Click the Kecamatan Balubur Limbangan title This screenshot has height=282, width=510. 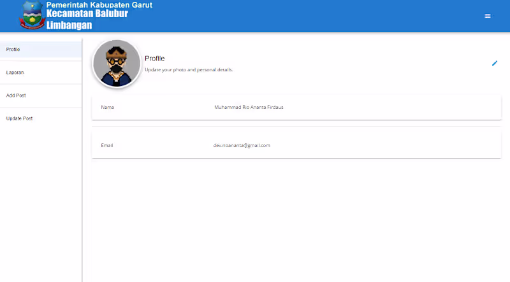tap(87, 20)
